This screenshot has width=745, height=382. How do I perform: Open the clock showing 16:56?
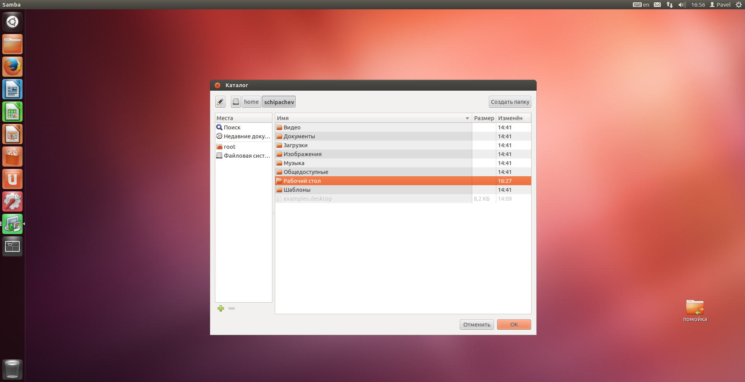698,5
